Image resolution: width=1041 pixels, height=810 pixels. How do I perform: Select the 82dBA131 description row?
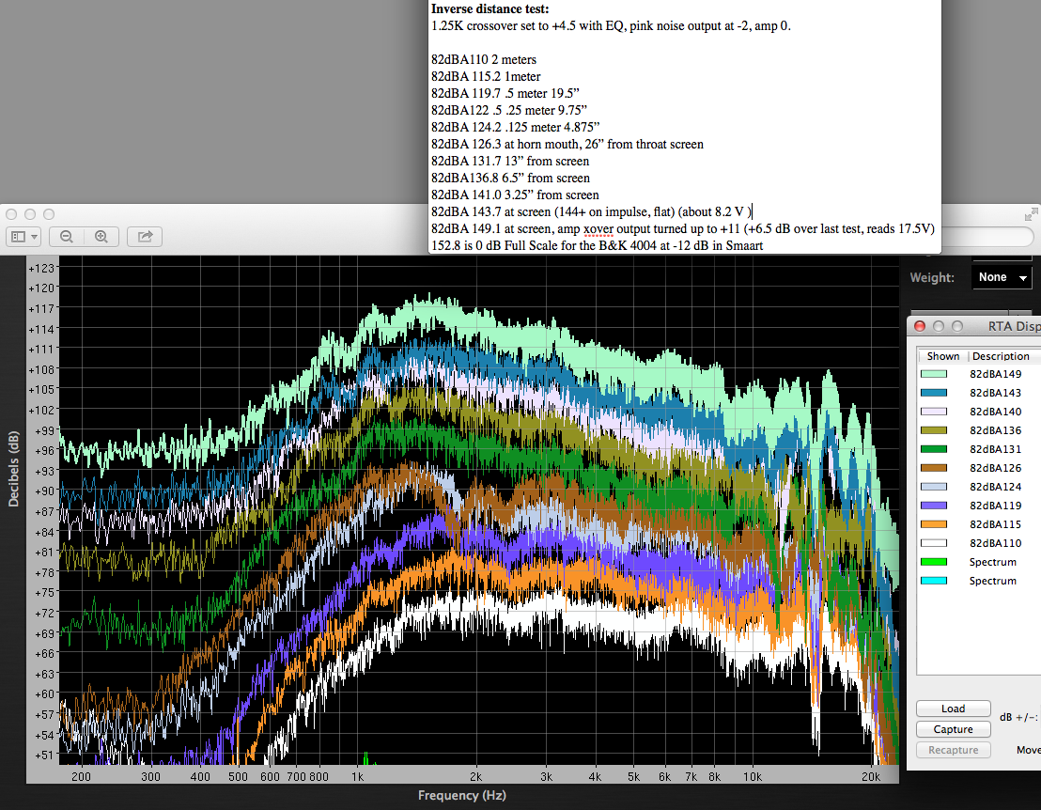[995, 449]
